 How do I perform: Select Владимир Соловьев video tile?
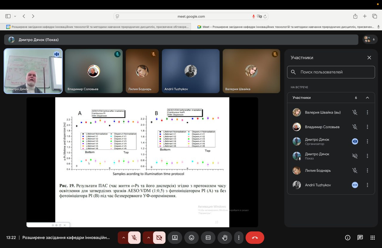(x=93, y=71)
